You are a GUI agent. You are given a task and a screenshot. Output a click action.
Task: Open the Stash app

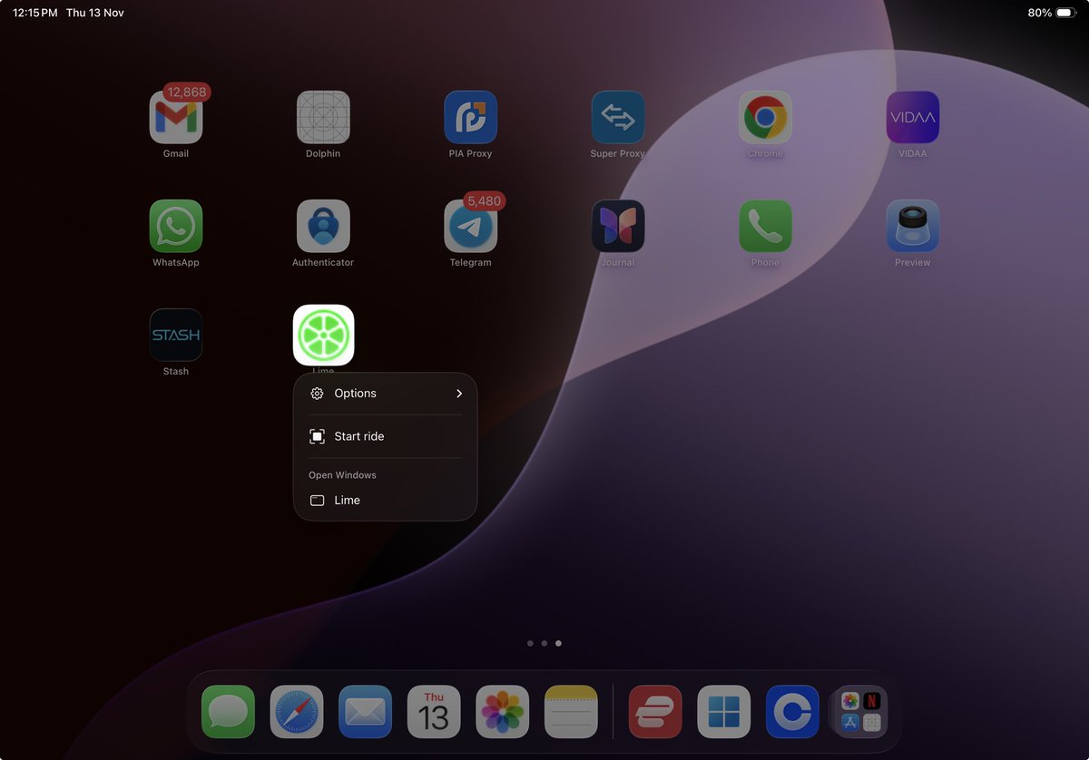pyautogui.click(x=176, y=335)
